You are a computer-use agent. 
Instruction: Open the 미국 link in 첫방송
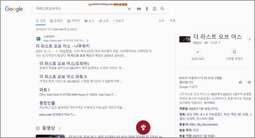coord(214,109)
